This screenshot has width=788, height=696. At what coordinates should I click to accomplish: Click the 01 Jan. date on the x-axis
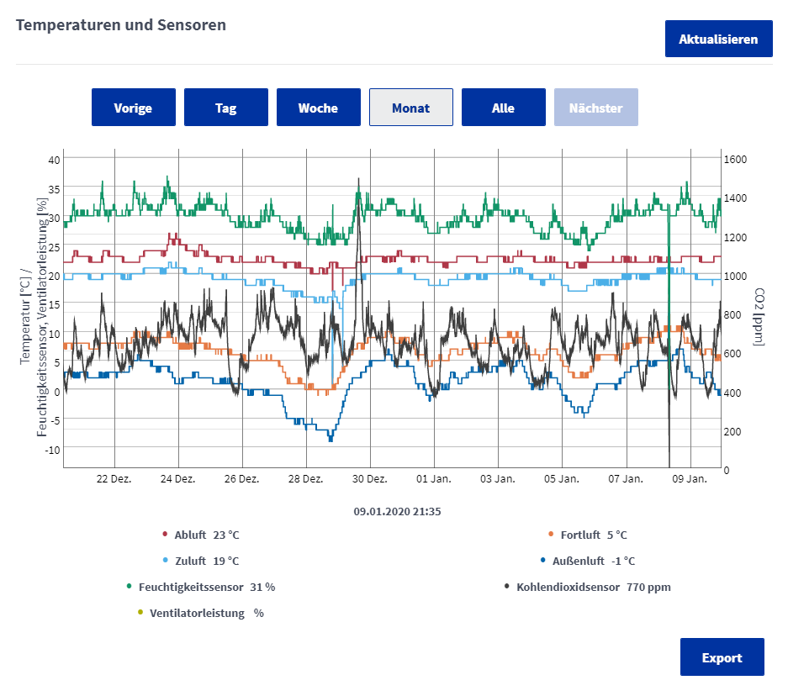point(434,479)
